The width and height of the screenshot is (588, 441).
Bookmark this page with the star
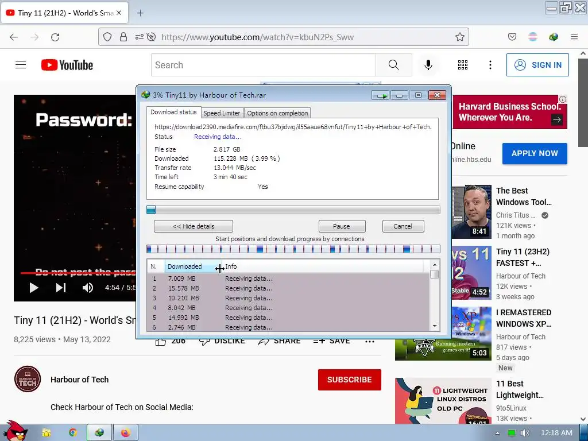460,37
